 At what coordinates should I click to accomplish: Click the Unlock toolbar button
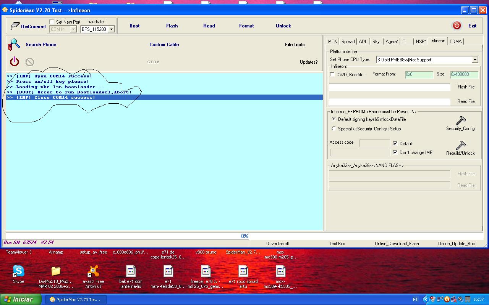[x=283, y=26]
